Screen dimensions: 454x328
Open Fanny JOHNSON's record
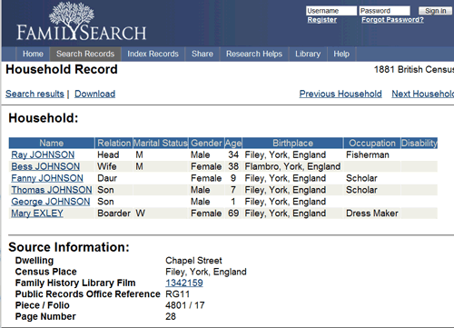pos(47,178)
